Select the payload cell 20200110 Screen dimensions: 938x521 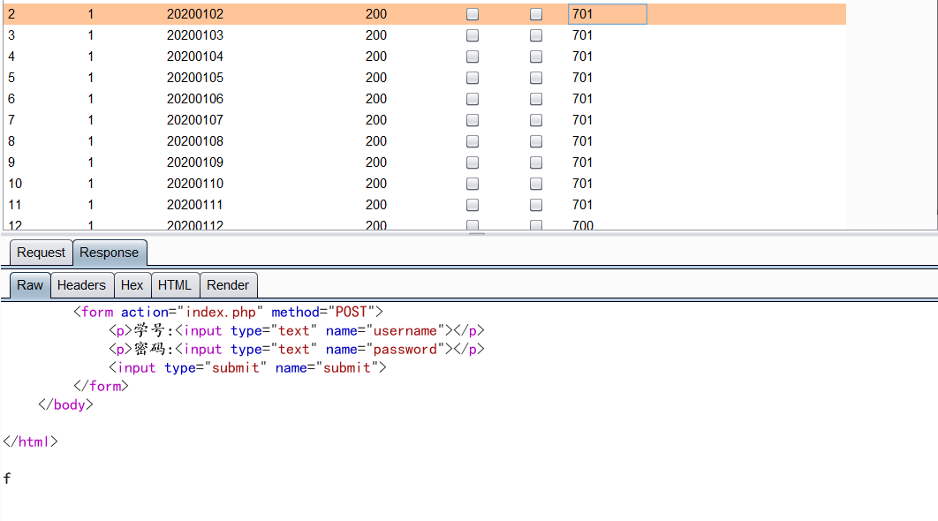(195, 184)
